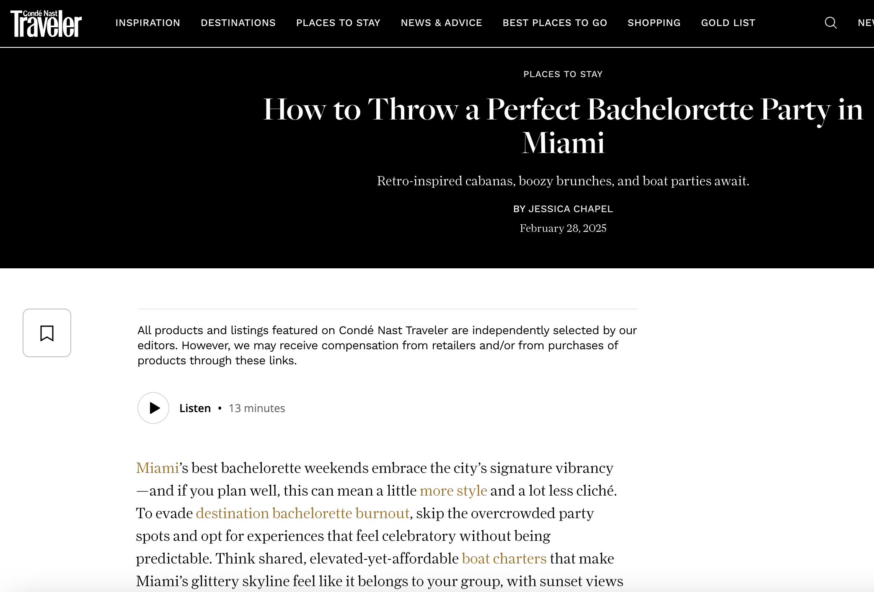Click the Places to Stay category label
874x592 pixels.
pyautogui.click(x=563, y=74)
